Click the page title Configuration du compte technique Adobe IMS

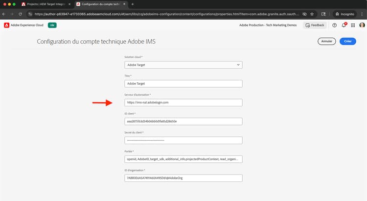pyautogui.click(x=96, y=42)
